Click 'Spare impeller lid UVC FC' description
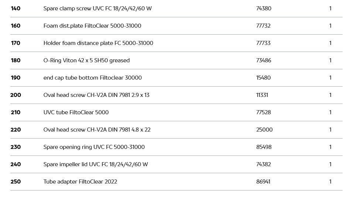This screenshot has width=357, height=220. [x=96, y=164]
